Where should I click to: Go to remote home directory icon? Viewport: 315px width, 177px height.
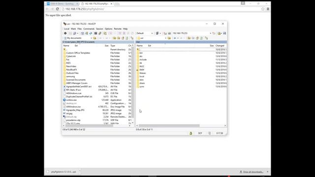pos(197,38)
